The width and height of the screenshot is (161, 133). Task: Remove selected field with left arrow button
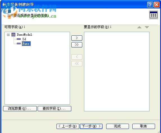click(x=77, y=57)
